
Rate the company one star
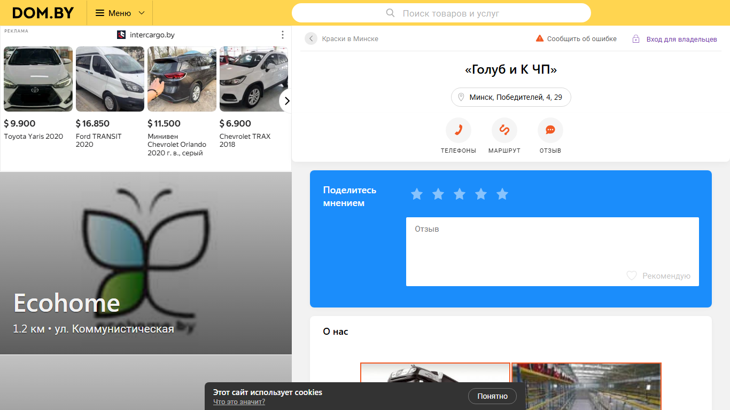[417, 194]
